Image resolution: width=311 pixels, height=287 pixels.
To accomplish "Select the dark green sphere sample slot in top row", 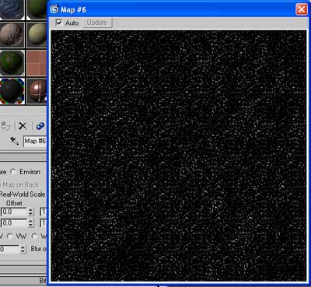I will pyautogui.click(x=37, y=9).
